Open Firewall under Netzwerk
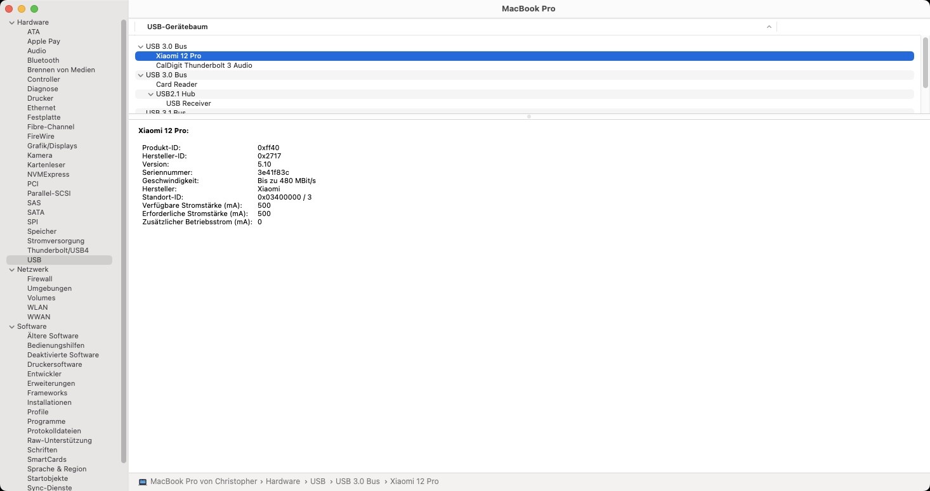This screenshot has height=491, width=930. point(40,279)
